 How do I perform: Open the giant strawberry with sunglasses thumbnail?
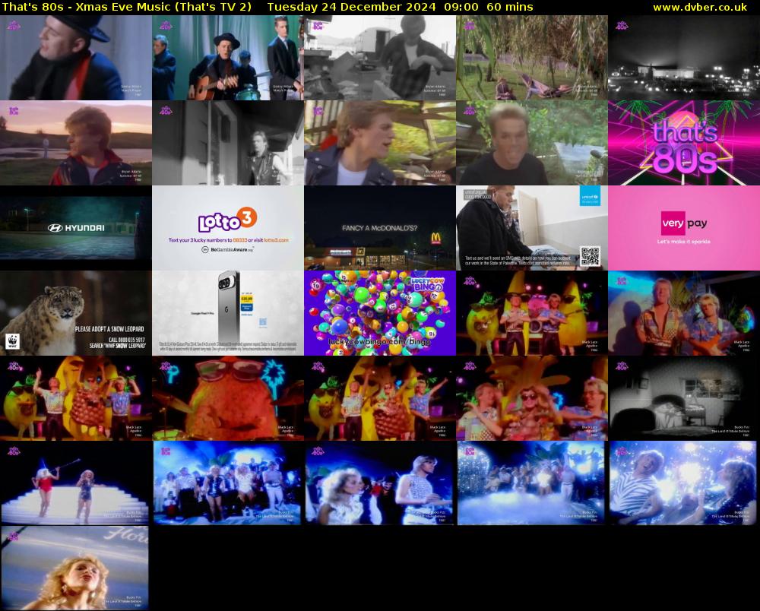[x=228, y=398]
